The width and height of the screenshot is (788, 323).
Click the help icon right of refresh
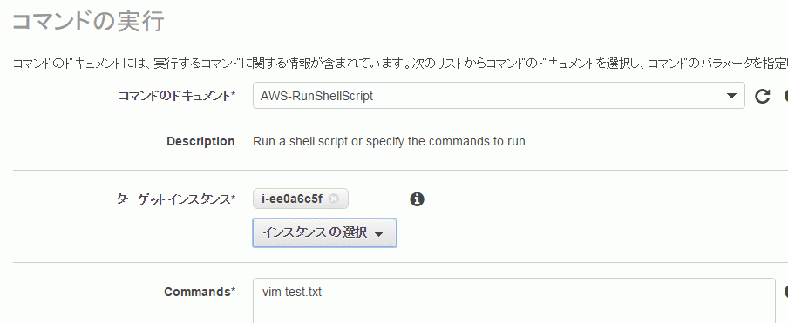tap(786, 96)
